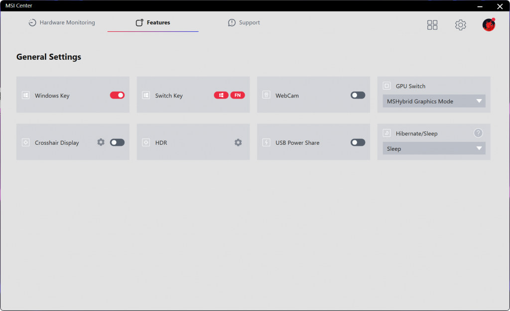Image resolution: width=510 pixels, height=311 pixels.
Task: Open Crosshair Display settings gear
Action: point(101,142)
